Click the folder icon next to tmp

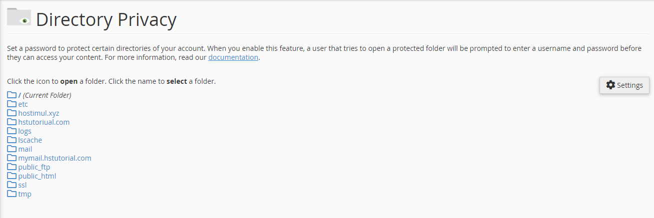(x=11, y=194)
